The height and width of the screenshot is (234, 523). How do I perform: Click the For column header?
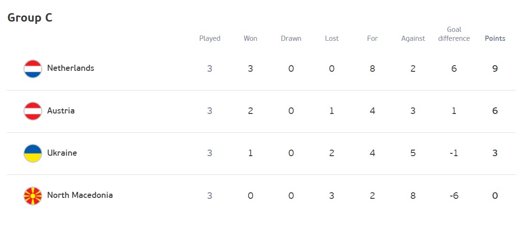pos(372,38)
